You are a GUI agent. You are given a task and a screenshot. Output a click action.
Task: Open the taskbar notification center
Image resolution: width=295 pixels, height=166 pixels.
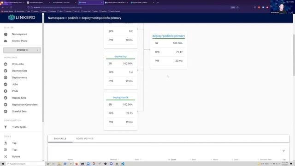291,164
